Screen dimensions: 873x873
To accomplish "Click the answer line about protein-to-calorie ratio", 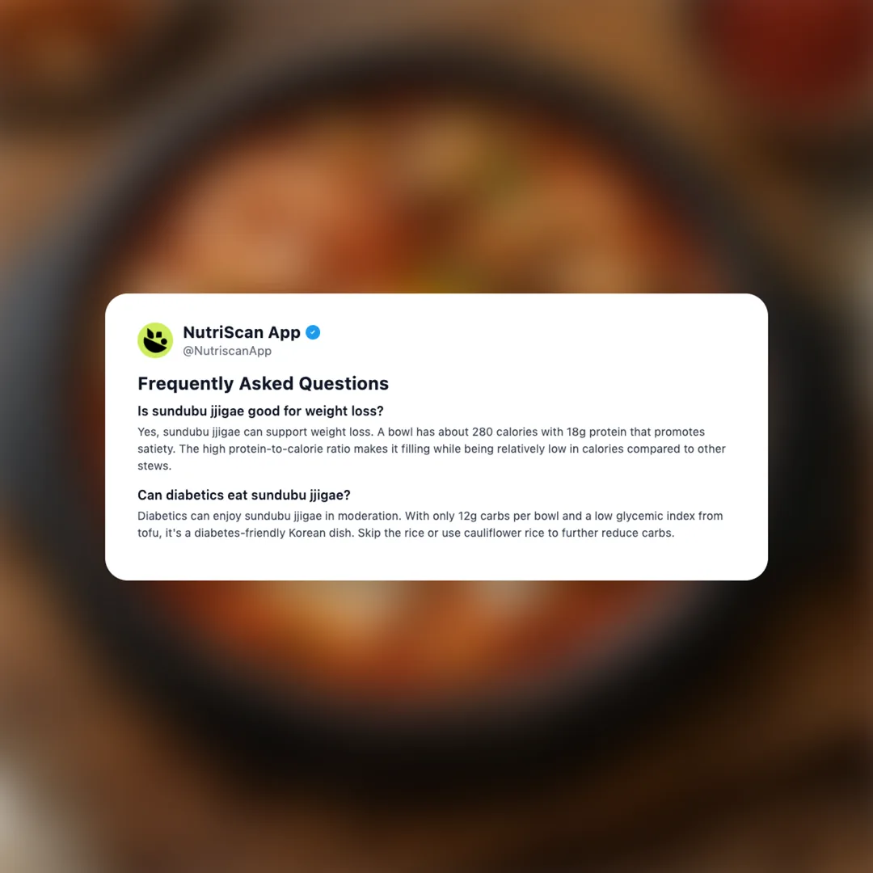I will [x=432, y=449].
